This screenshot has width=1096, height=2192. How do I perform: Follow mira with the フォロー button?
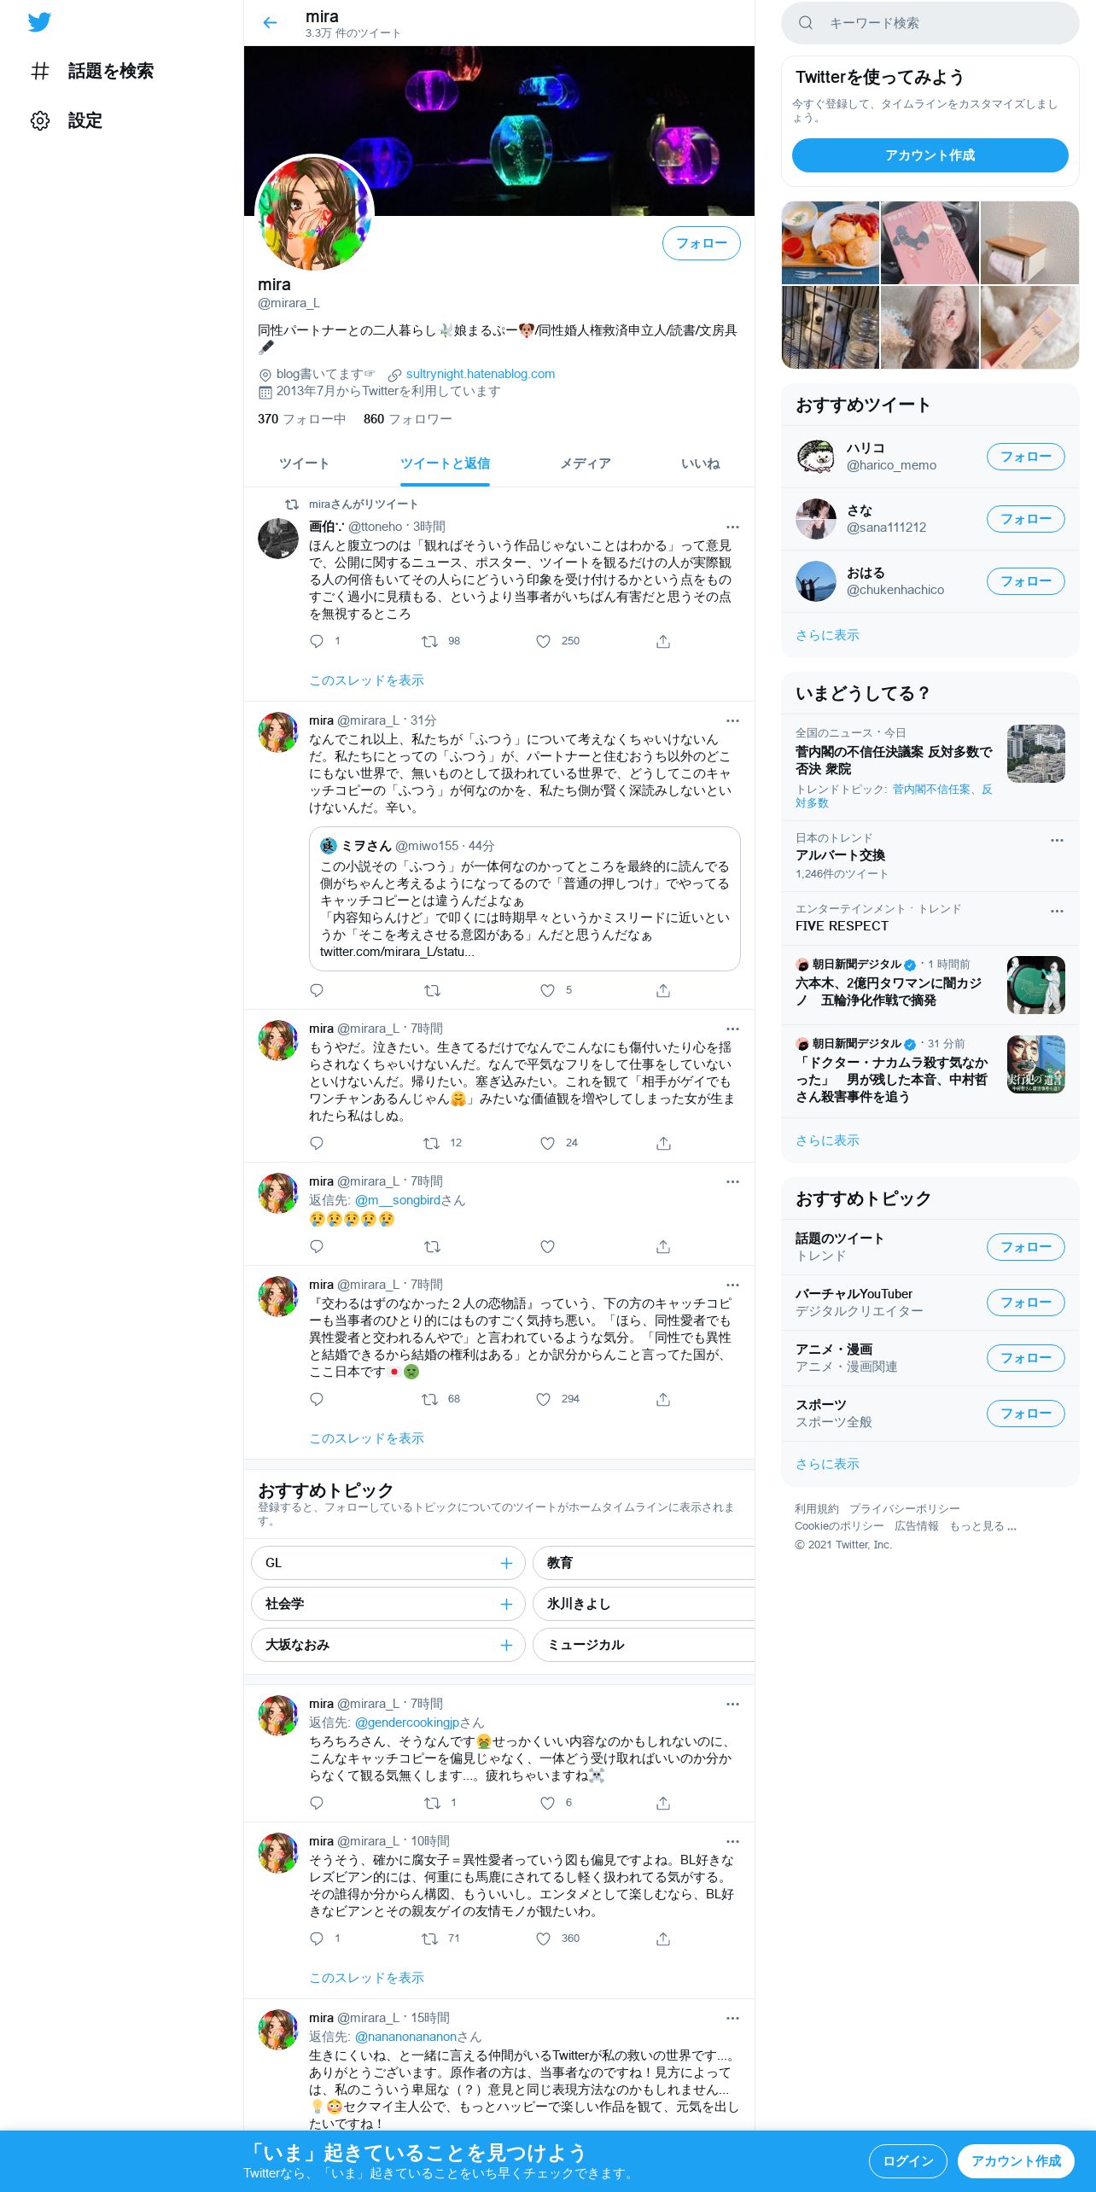[x=701, y=243]
